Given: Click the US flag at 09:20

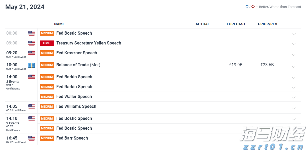Looking at the screenshot, I should pyautogui.click(x=32, y=53).
